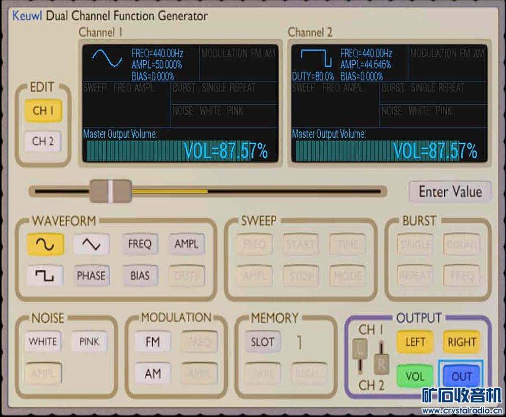This screenshot has width=506, height=417.
Task: Click Channel 1 BIAS=0.000% readout
Action: coord(153,76)
